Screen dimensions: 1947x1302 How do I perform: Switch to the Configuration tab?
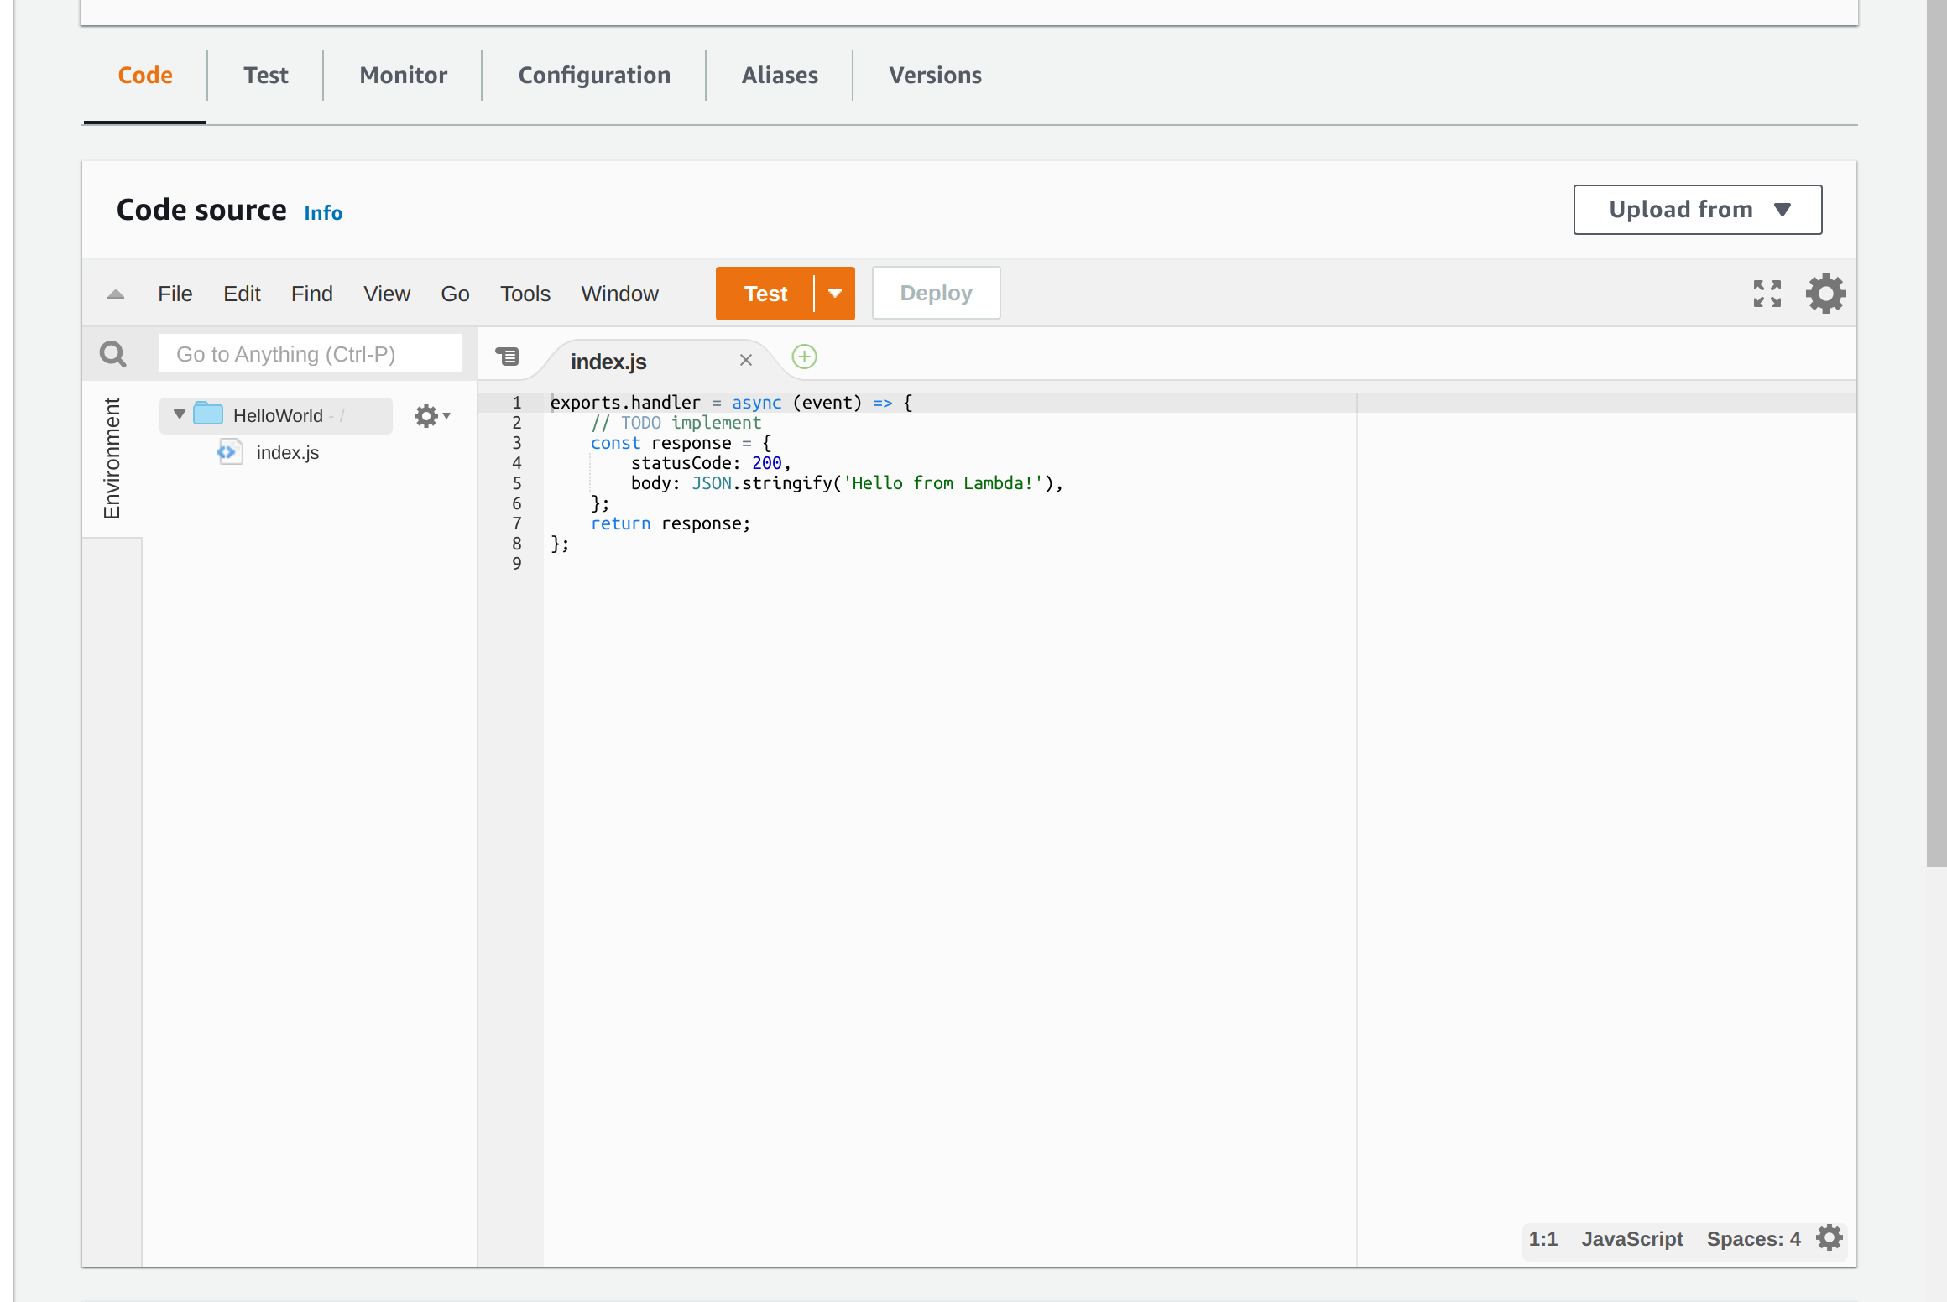594,76
